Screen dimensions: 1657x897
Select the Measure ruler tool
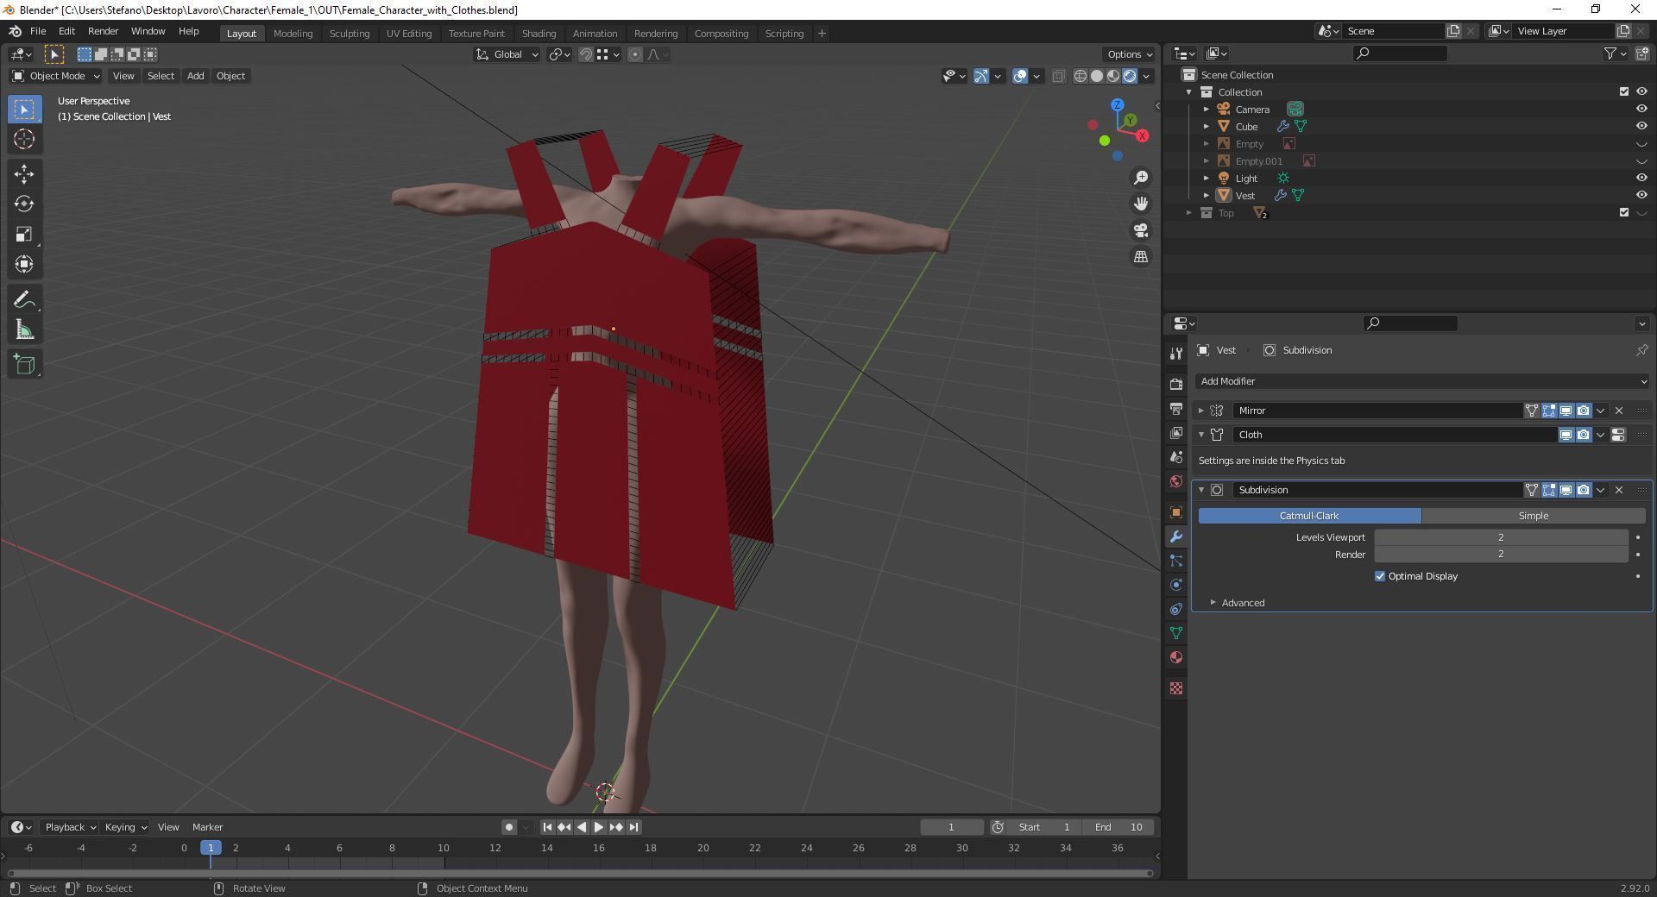click(x=24, y=330)
